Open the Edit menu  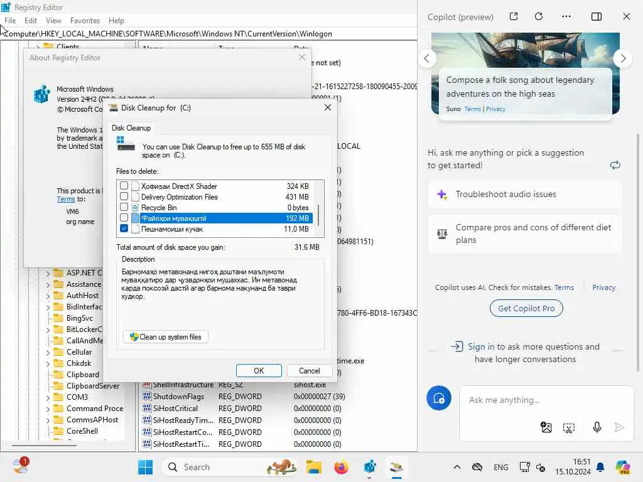coord(31,21)
